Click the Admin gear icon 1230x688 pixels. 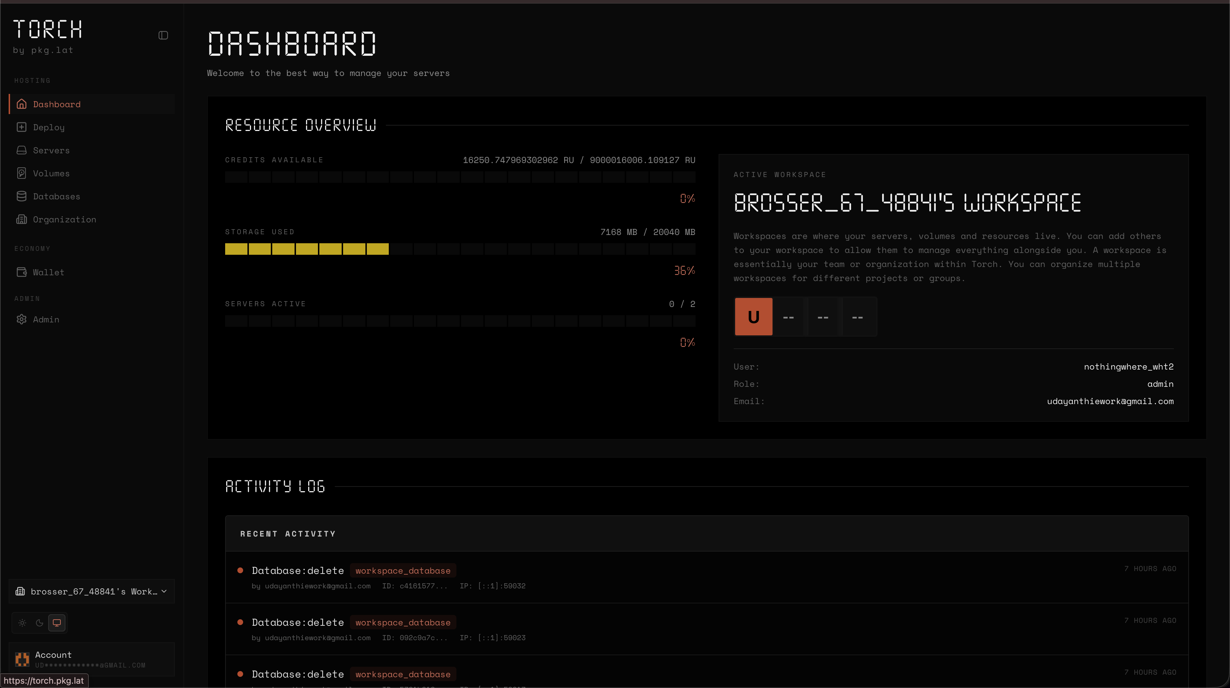(x=22, y=319)
